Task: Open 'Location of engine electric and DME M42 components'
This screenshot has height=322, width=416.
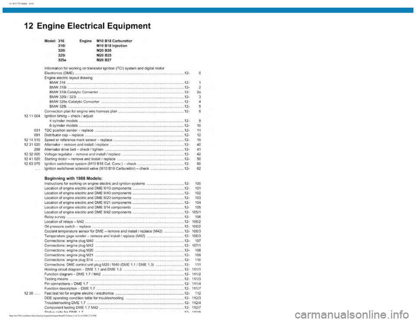Action: point(123,212)
